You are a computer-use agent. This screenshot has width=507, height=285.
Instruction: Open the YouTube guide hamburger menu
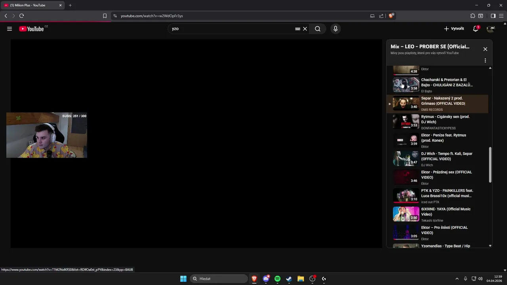[10, 29]
